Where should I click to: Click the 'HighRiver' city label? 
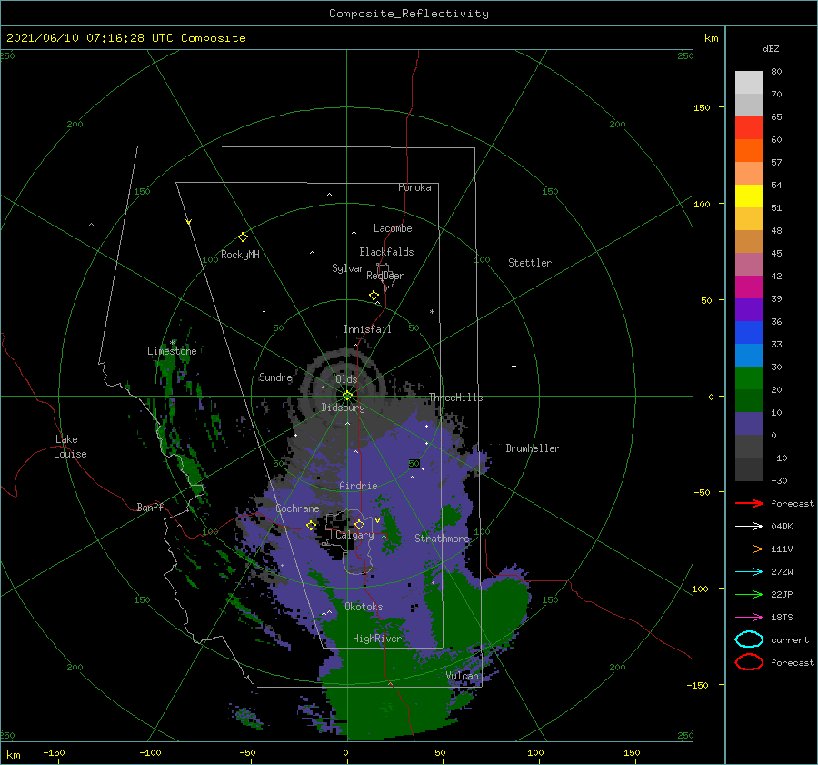click(377, 639)
